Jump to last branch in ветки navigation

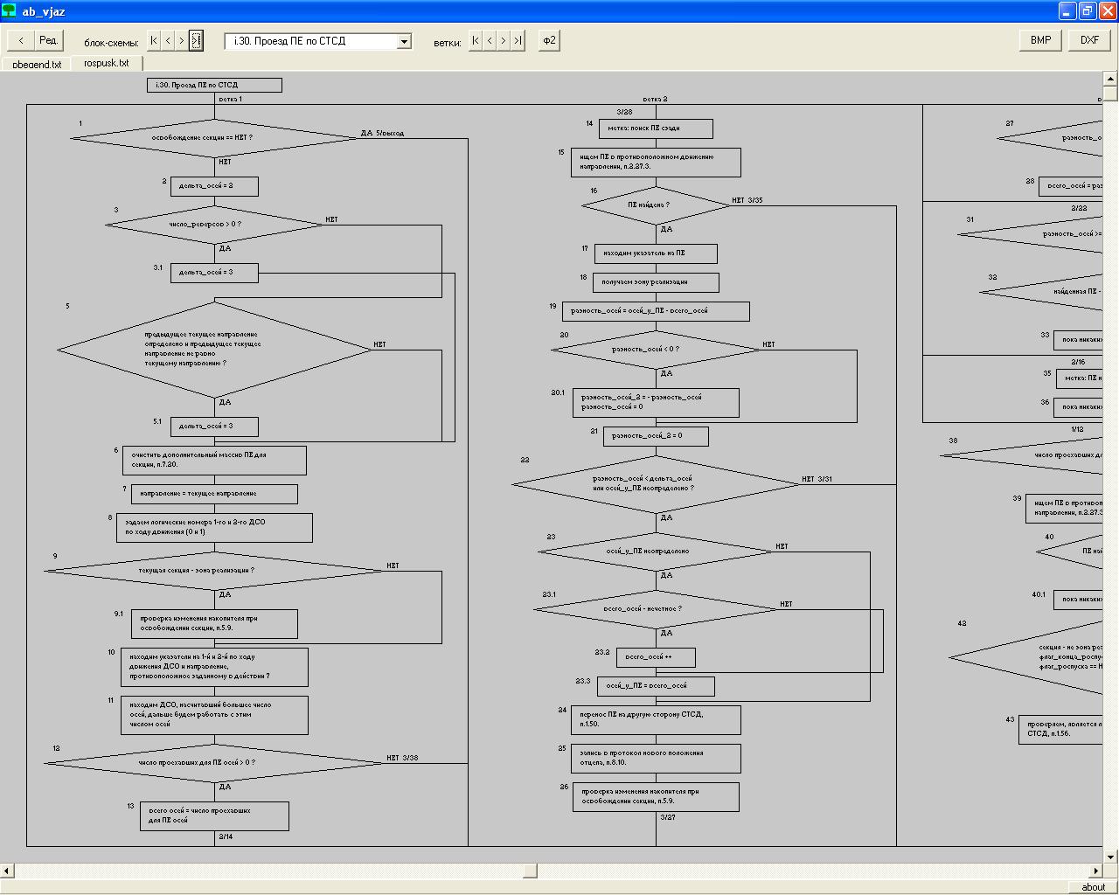[518, 40]
